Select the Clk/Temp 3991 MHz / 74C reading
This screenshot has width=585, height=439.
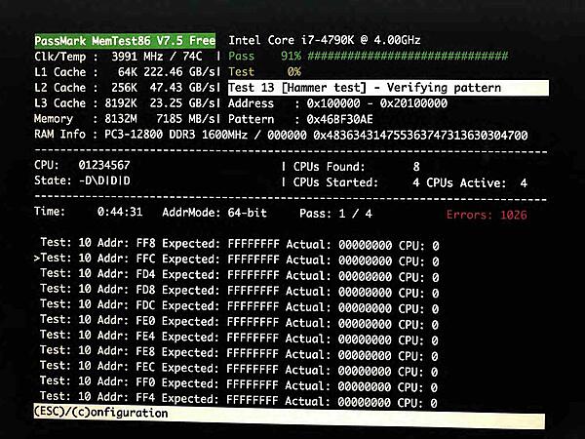point(118,57)
